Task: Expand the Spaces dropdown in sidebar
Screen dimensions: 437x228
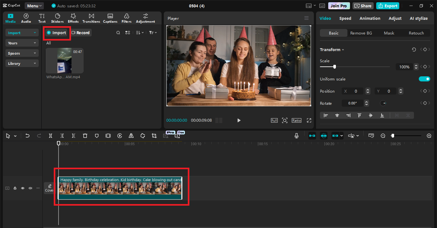Action: 22,53
